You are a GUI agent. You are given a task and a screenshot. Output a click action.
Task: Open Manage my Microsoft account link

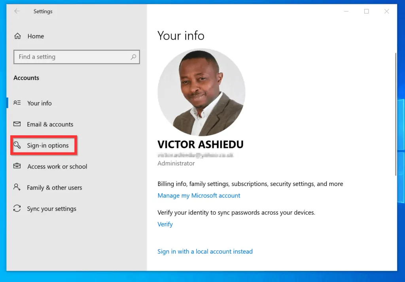coord(199,195)
